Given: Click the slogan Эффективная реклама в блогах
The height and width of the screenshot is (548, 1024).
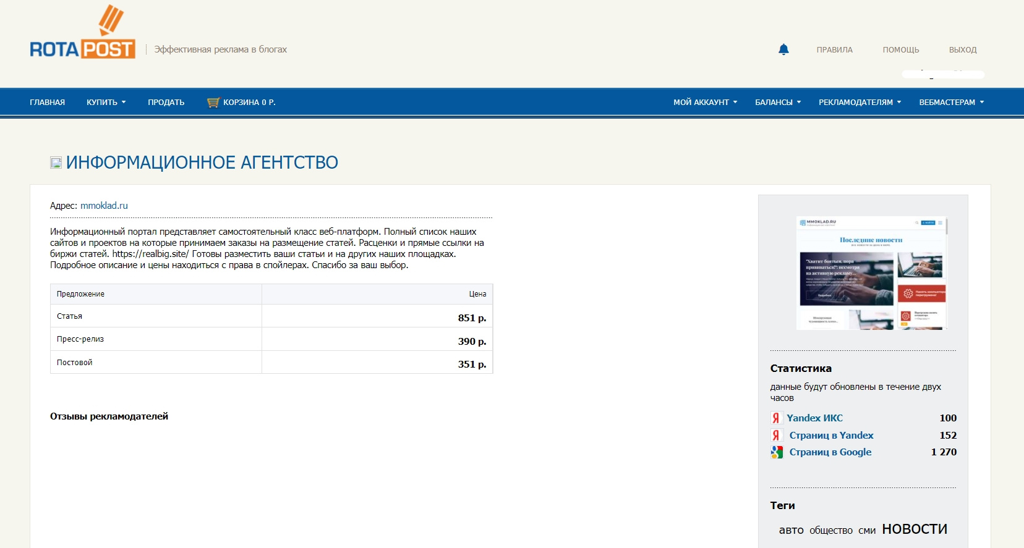Looking at the screenshot, I should tap(221, 49).
